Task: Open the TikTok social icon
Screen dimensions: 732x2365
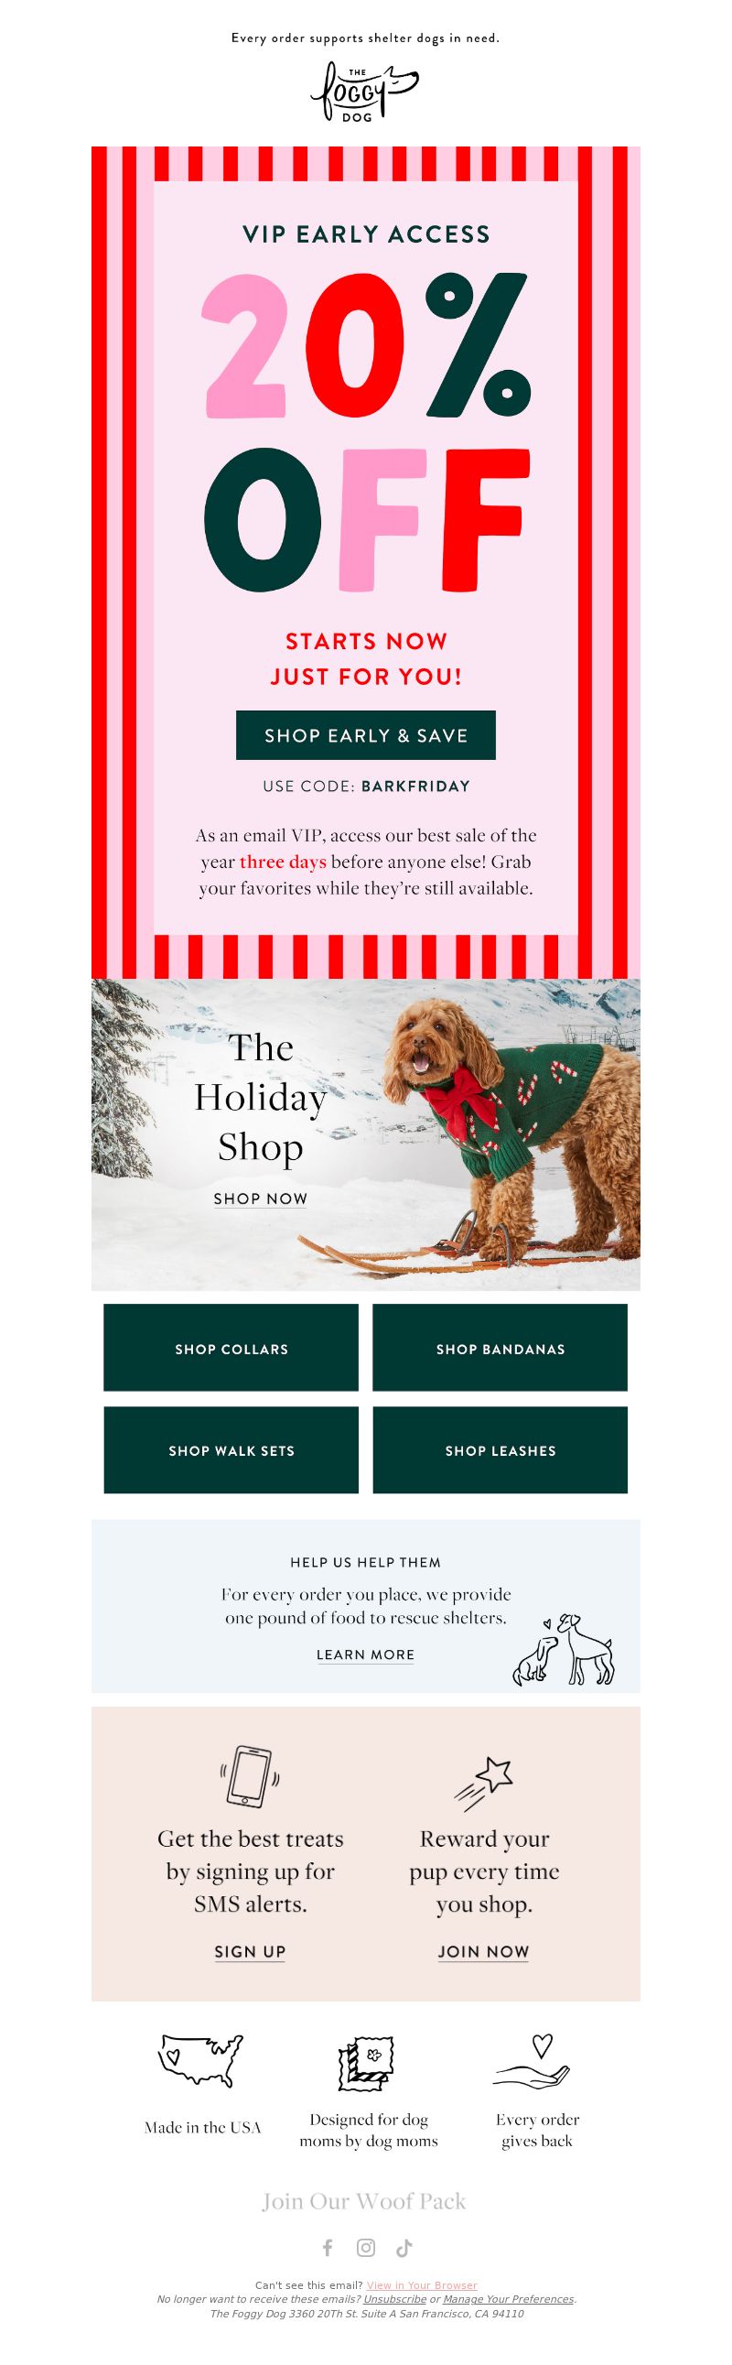Action: pos(404,2248)
